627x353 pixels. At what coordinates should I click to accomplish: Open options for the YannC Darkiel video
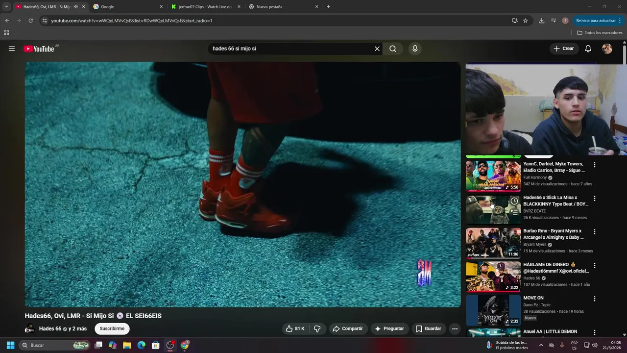[x=595, y=165]
